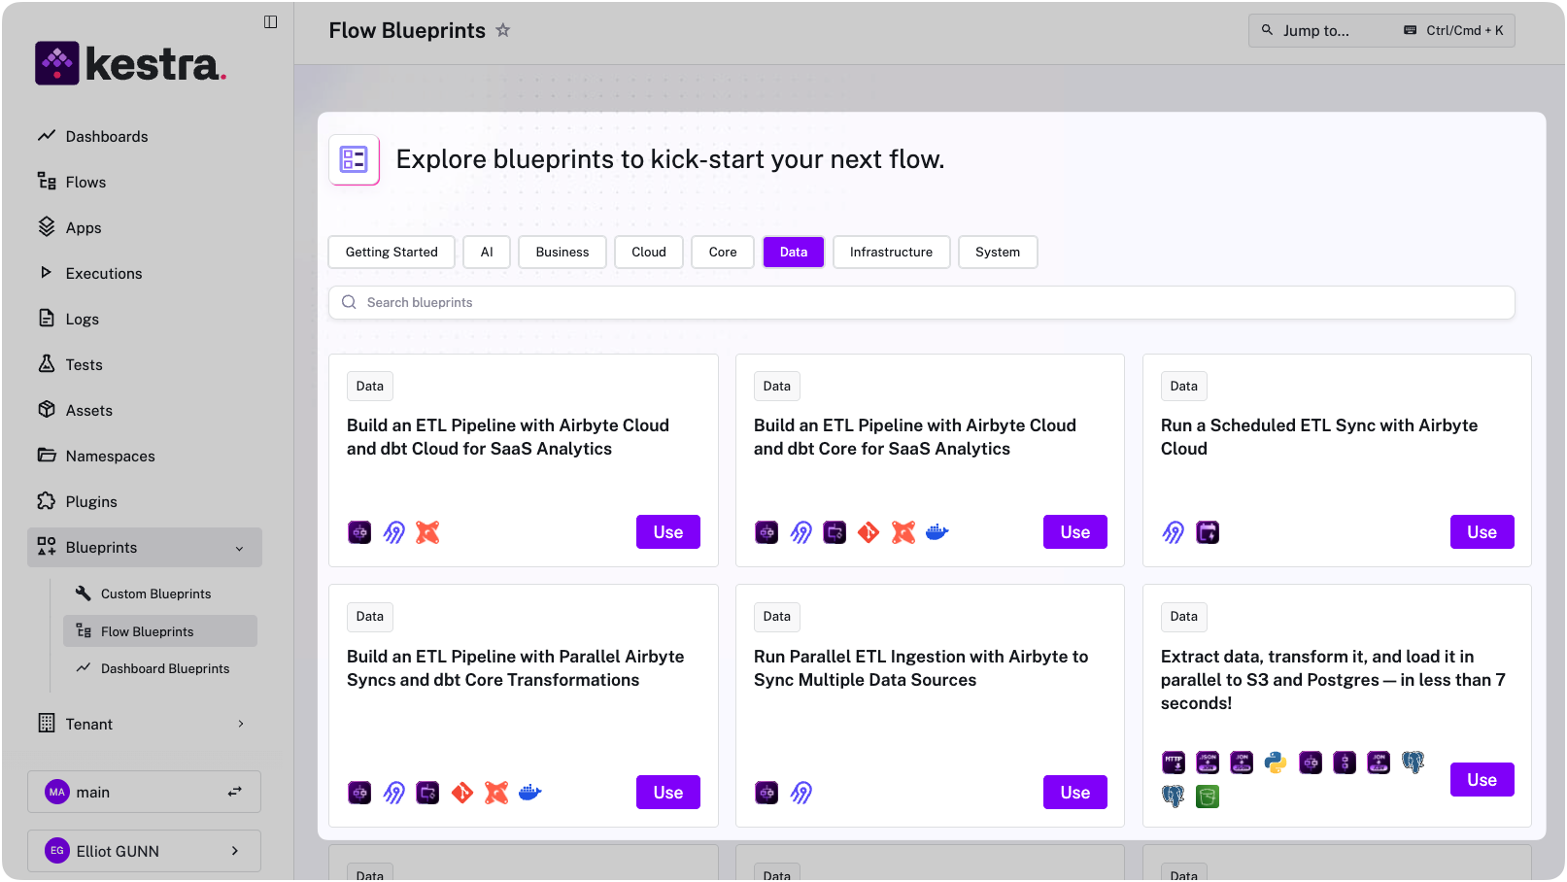Click the Search blueprints input field
The height and width of the screenshot is (882, 1567).
coord(921,302)
